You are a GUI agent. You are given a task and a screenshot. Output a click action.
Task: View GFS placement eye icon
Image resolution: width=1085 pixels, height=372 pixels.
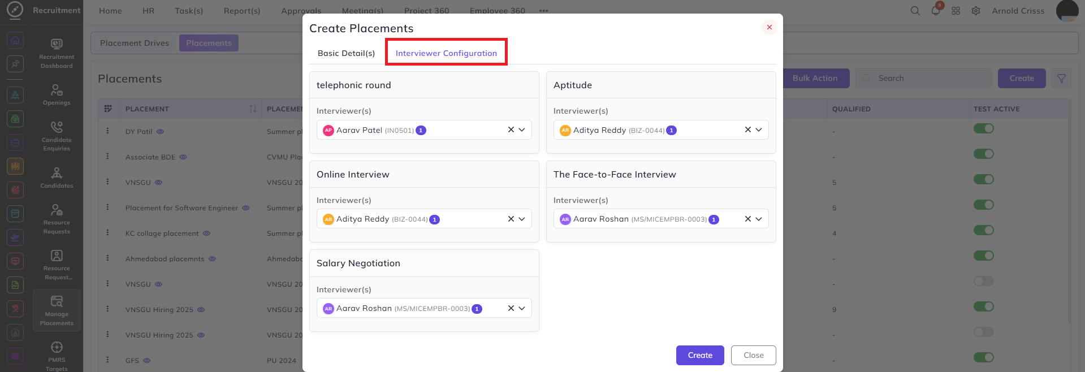coord(146,361)
